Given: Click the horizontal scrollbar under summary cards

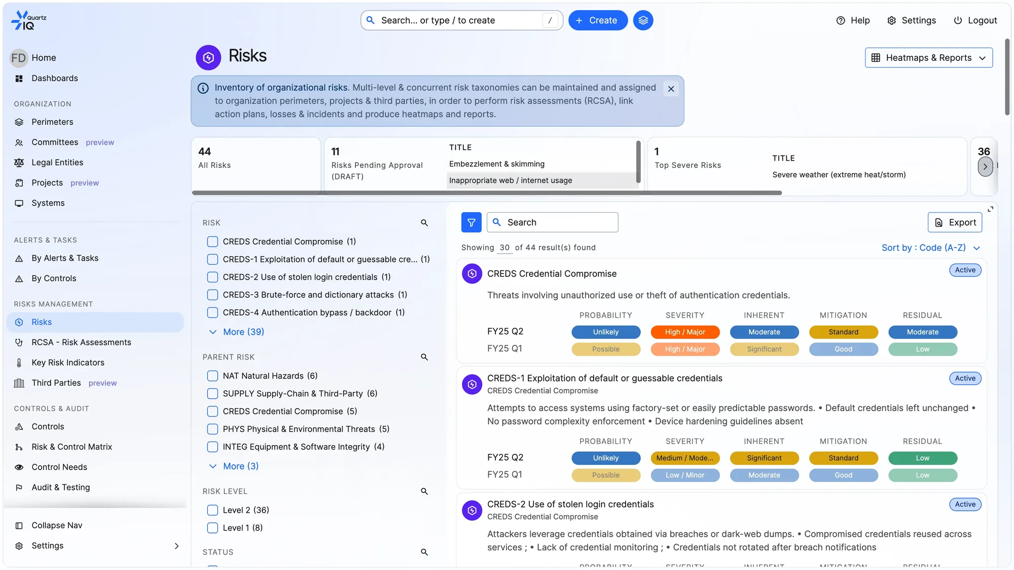Looking at the screenshot, I should [487, 193].
